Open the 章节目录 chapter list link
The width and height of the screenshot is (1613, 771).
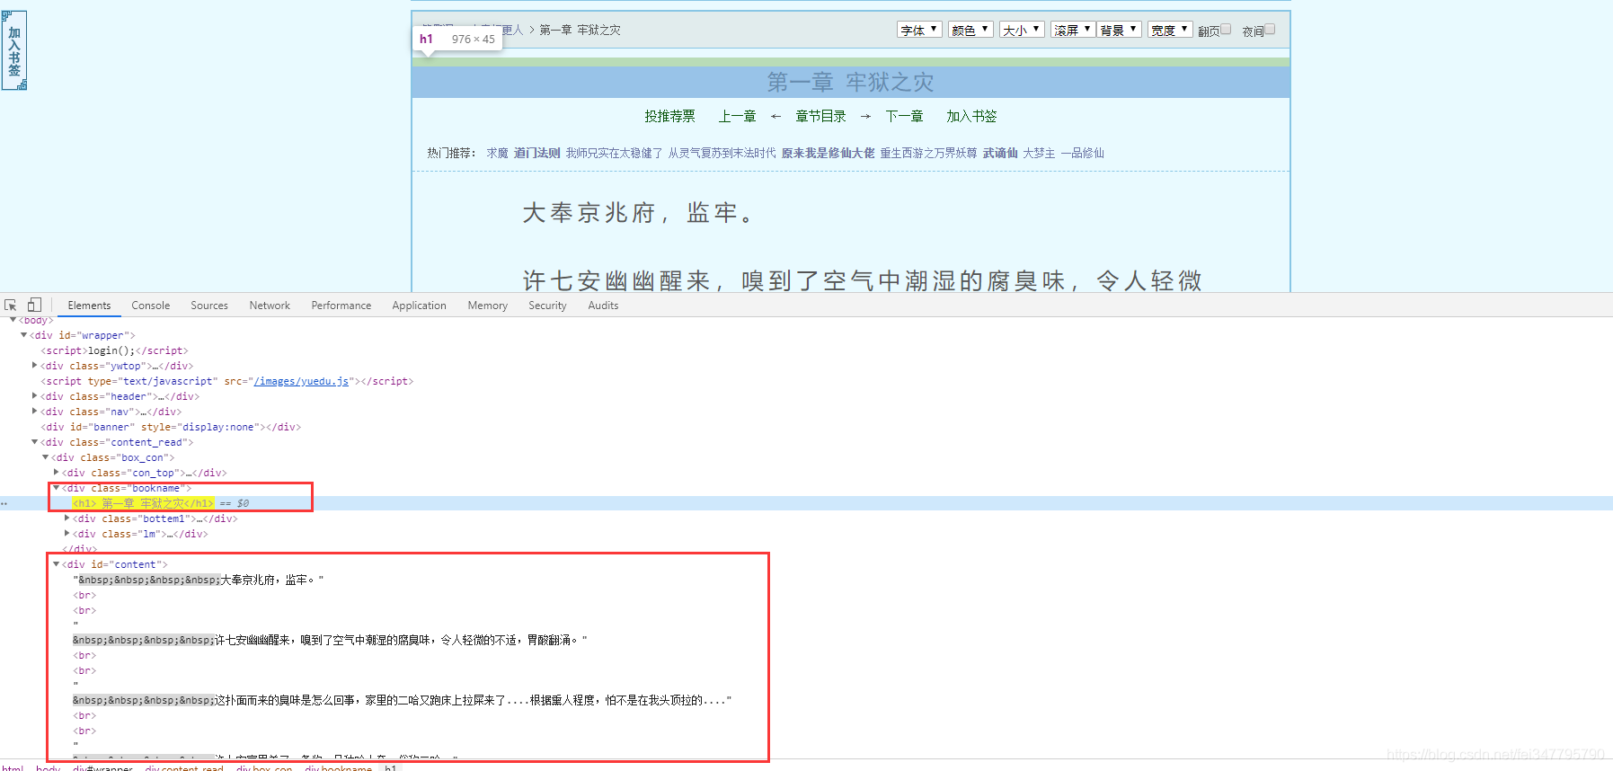coord(820,116)
